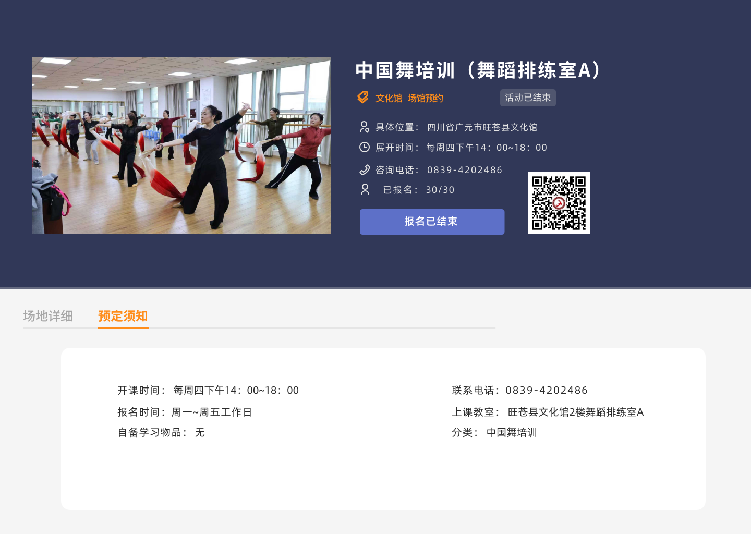Image resolution: width=751 pixels, height=534 pixels.
Task: Click the title 中国舞培训（舞蹈排练室A）
Action: pos(478,70)
